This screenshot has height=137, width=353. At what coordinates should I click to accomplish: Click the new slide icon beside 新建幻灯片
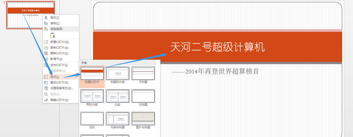pos(46,42)
